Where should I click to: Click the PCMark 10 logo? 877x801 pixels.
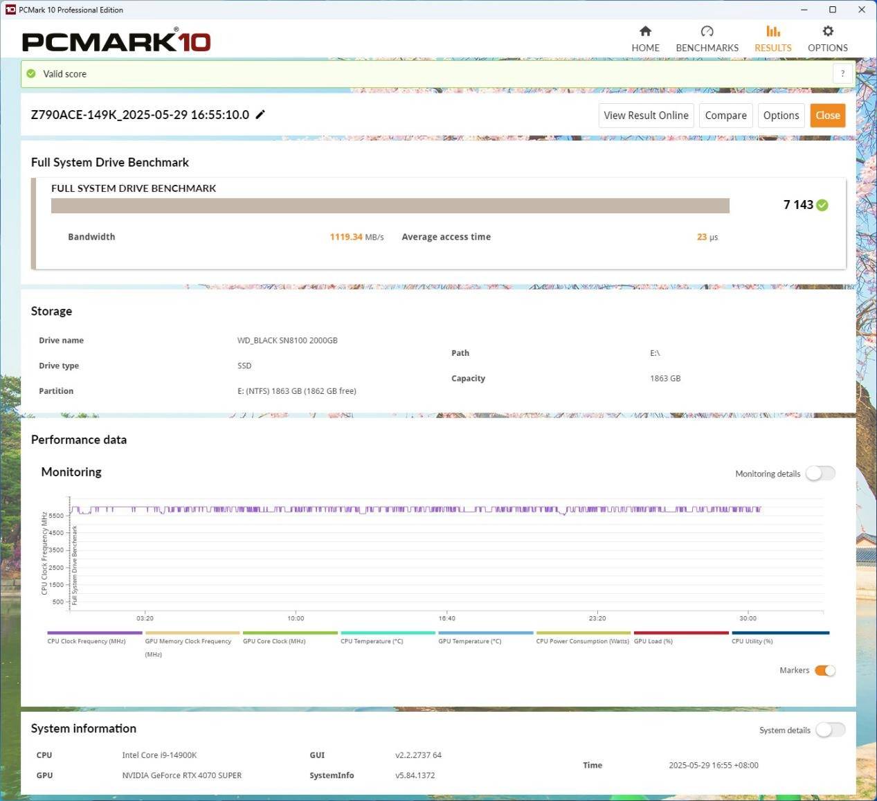coord(116,42)
